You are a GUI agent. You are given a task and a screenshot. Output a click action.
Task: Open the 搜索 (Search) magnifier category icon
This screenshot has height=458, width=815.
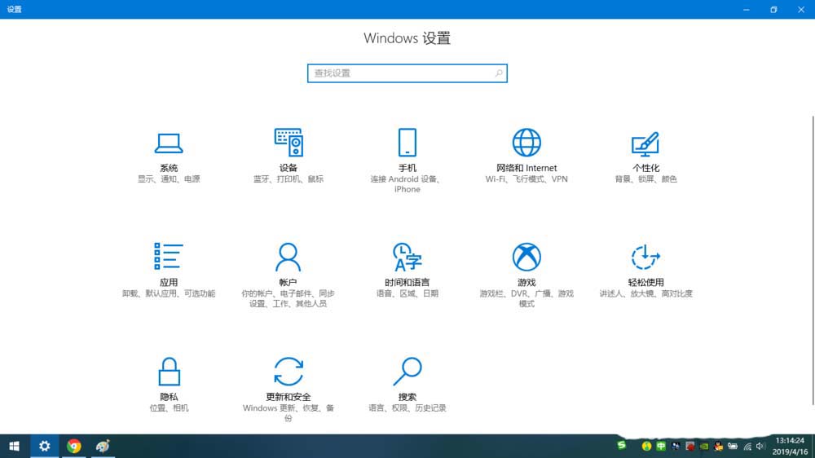click(407, 371)
